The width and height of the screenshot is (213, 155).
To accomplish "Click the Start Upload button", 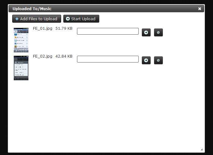I will click(81, 19).
